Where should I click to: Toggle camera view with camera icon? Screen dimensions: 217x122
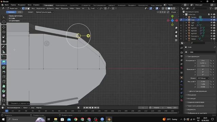tap(176, 36)
